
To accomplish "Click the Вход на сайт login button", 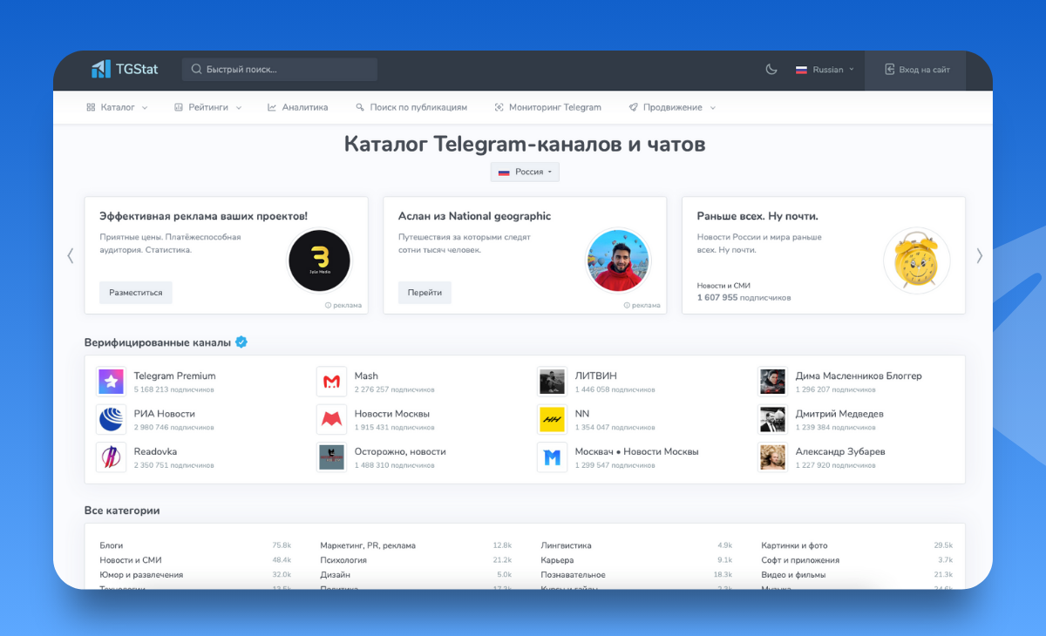I will pyautogui.click(x=917, y=70).
